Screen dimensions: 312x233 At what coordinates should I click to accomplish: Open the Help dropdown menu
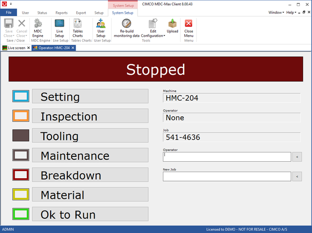pyautogui.click(x=292, y=12)
